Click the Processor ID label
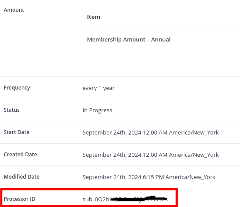The image size is (240, 207). pyautogui.click(x=19, y=199)
